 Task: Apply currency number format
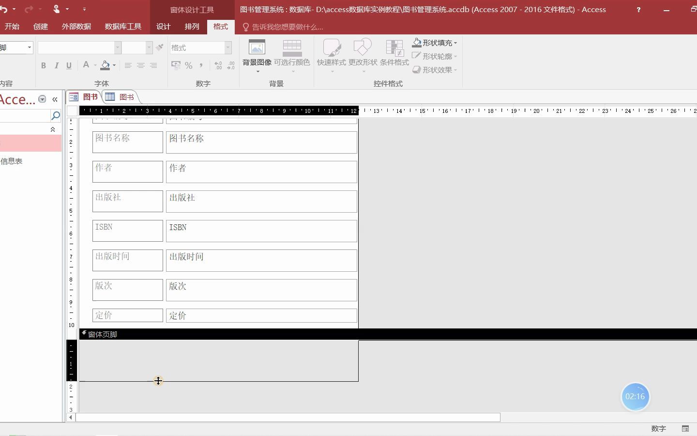[176, 65]
